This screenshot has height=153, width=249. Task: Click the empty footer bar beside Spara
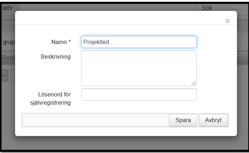[95, 120]
